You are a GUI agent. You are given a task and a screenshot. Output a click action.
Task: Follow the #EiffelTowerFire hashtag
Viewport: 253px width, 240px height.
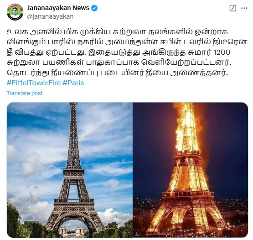(x=34, y=83)
